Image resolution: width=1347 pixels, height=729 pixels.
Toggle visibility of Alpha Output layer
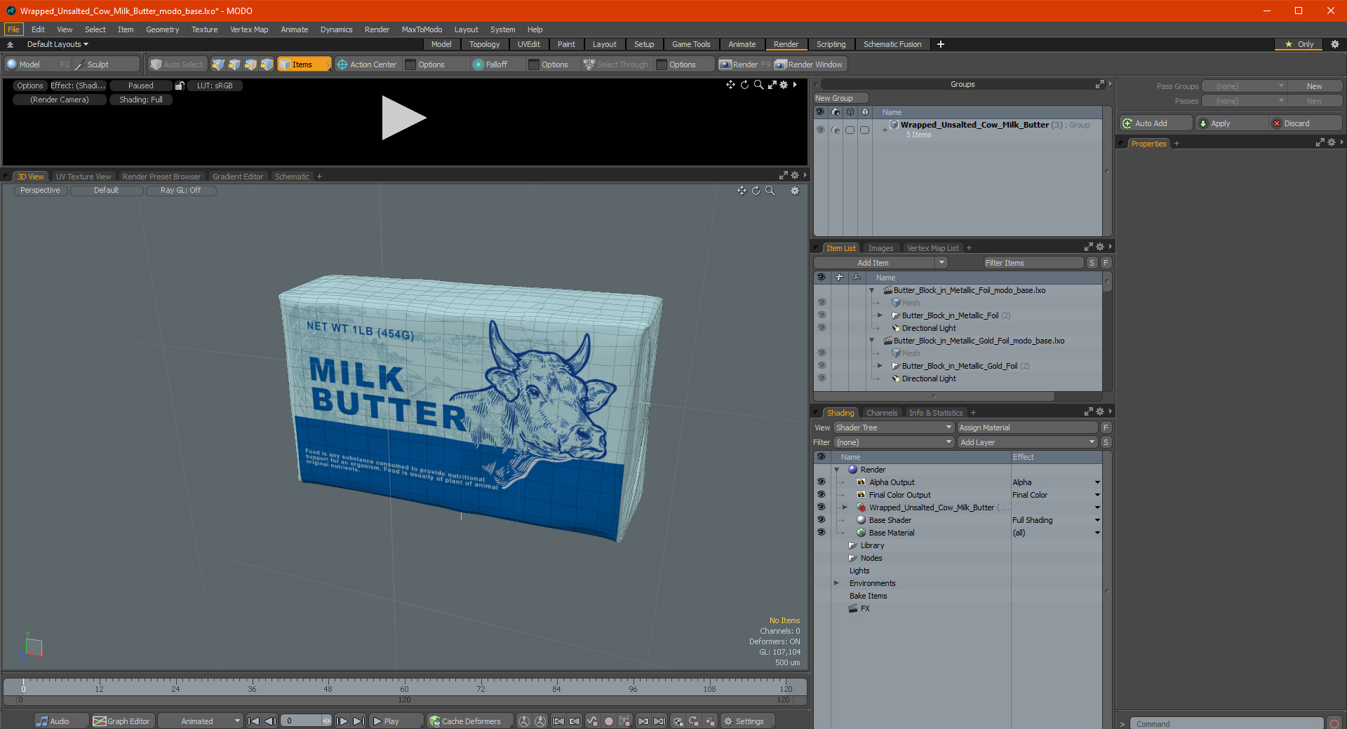click(x=821, y=482)
